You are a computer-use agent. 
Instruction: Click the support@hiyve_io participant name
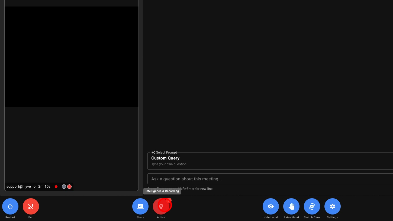(x=21, y=187)
